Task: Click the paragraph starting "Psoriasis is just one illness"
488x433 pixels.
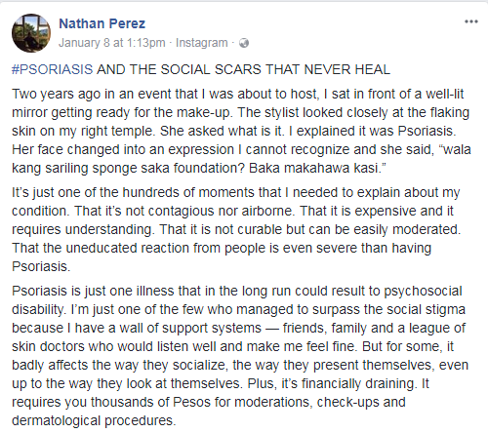Action: point(240,356)
